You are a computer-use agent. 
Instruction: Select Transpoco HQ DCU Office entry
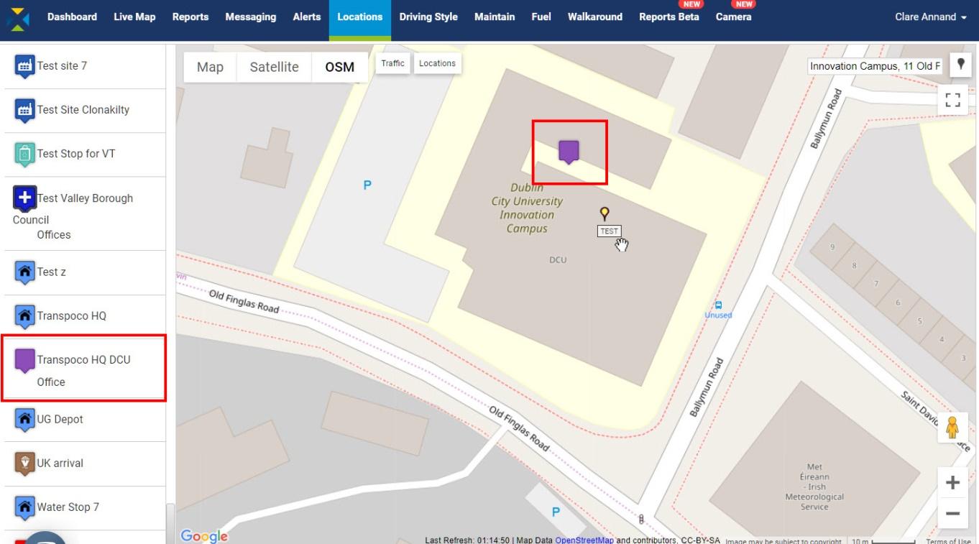(85, 368)
